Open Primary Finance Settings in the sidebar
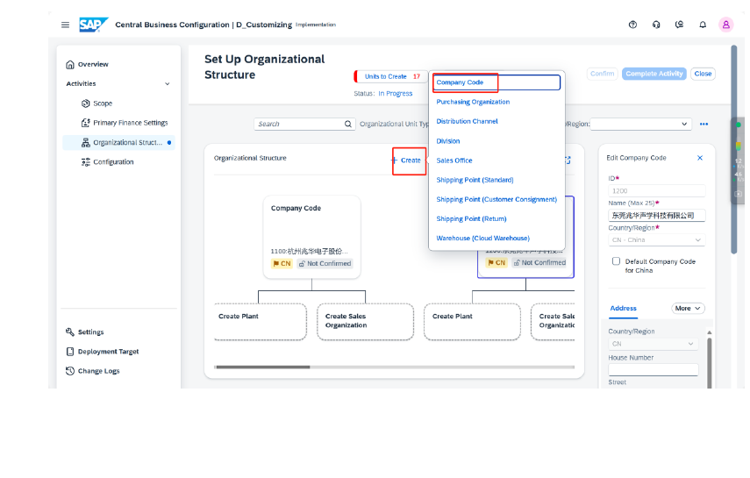750x478 pixels. (x=130, y=123)
